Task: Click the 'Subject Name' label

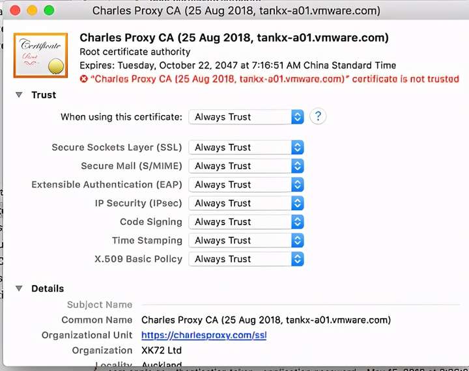Action: coord(100,305)
